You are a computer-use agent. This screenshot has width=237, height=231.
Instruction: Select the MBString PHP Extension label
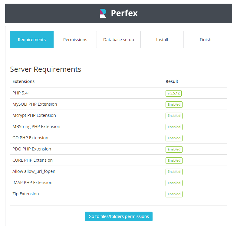(36, 127)
